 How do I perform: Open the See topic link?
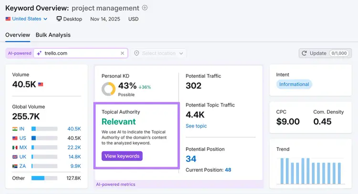[196, 126]
